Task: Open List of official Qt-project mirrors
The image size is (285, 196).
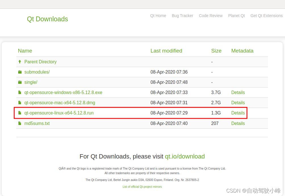Action: (x=142, y=187)
